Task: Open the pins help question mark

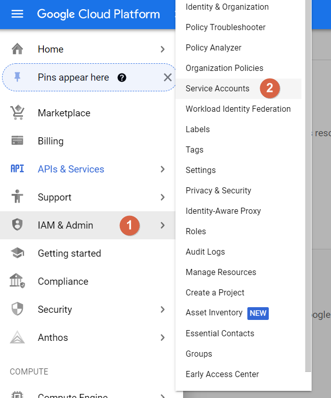Action: (x=121, y=78)
